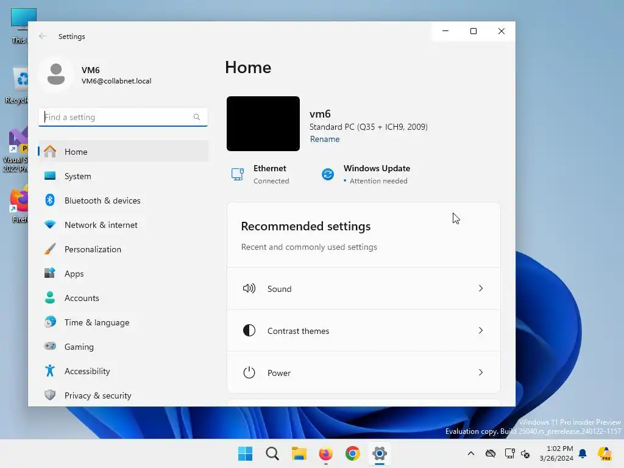Launch Firefox from the taskbar
The height and width of the screenshot is (468, 624).
coord(325,453)
